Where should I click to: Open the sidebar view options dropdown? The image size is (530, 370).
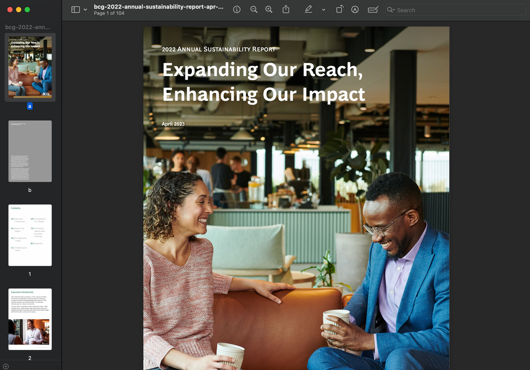85,10
